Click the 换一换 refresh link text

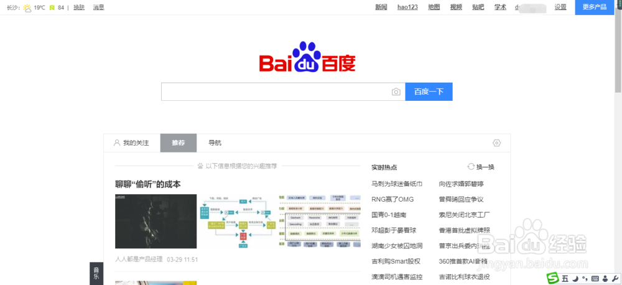(x=485, y=167)
